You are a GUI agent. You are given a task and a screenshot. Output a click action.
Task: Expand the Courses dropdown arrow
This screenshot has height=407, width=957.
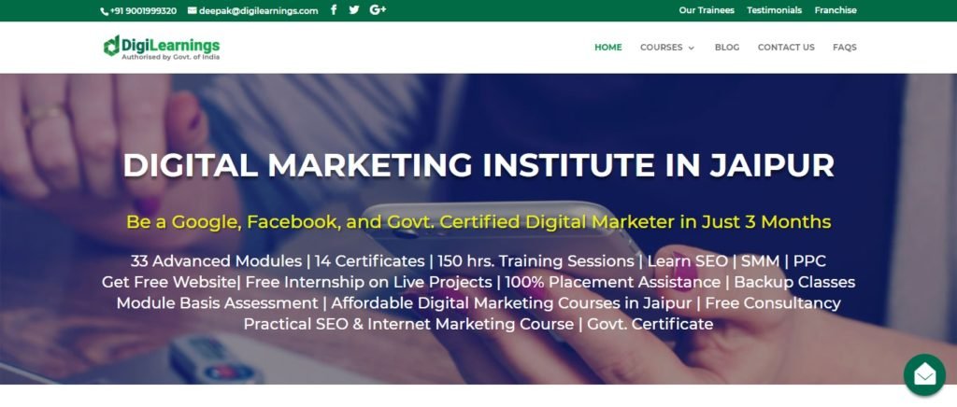coord(692,48)
